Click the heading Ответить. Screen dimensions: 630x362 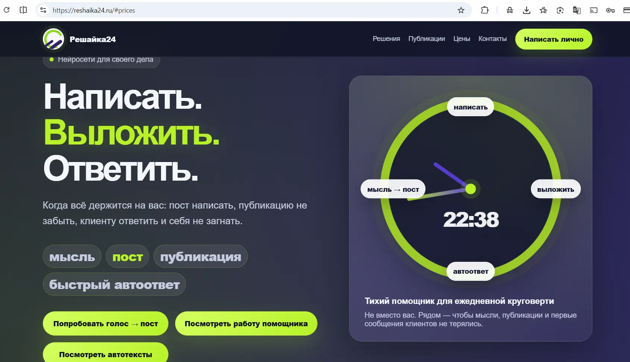pyautogui.click(x=121, y=169)
